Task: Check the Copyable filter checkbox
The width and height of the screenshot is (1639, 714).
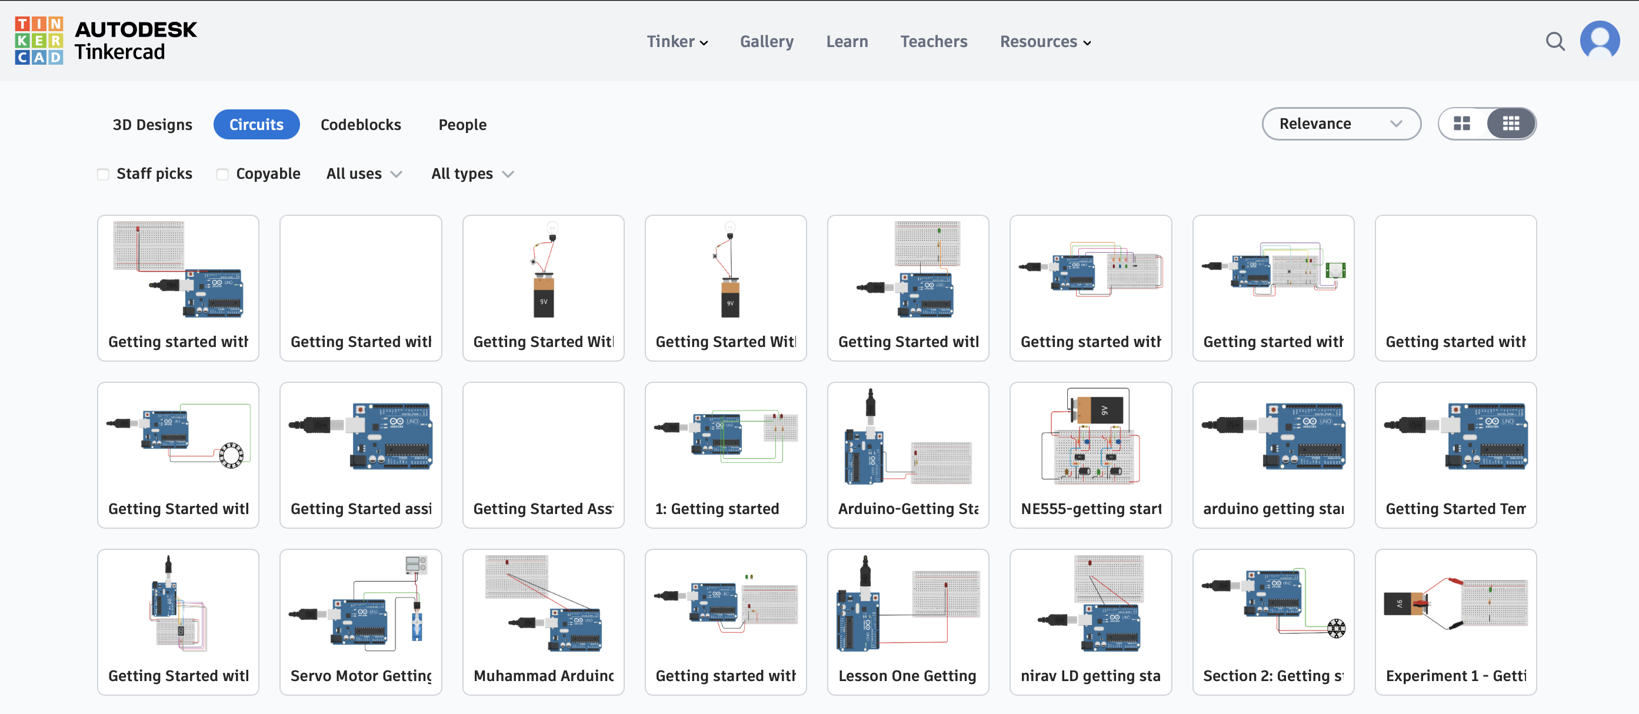Action: click(222, 174)
